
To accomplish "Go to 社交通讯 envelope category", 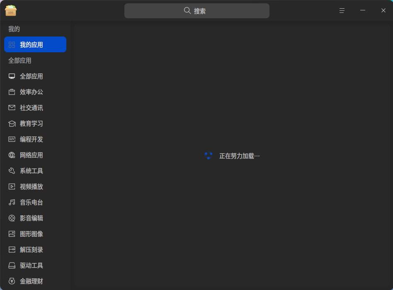I will coord(35,108).
